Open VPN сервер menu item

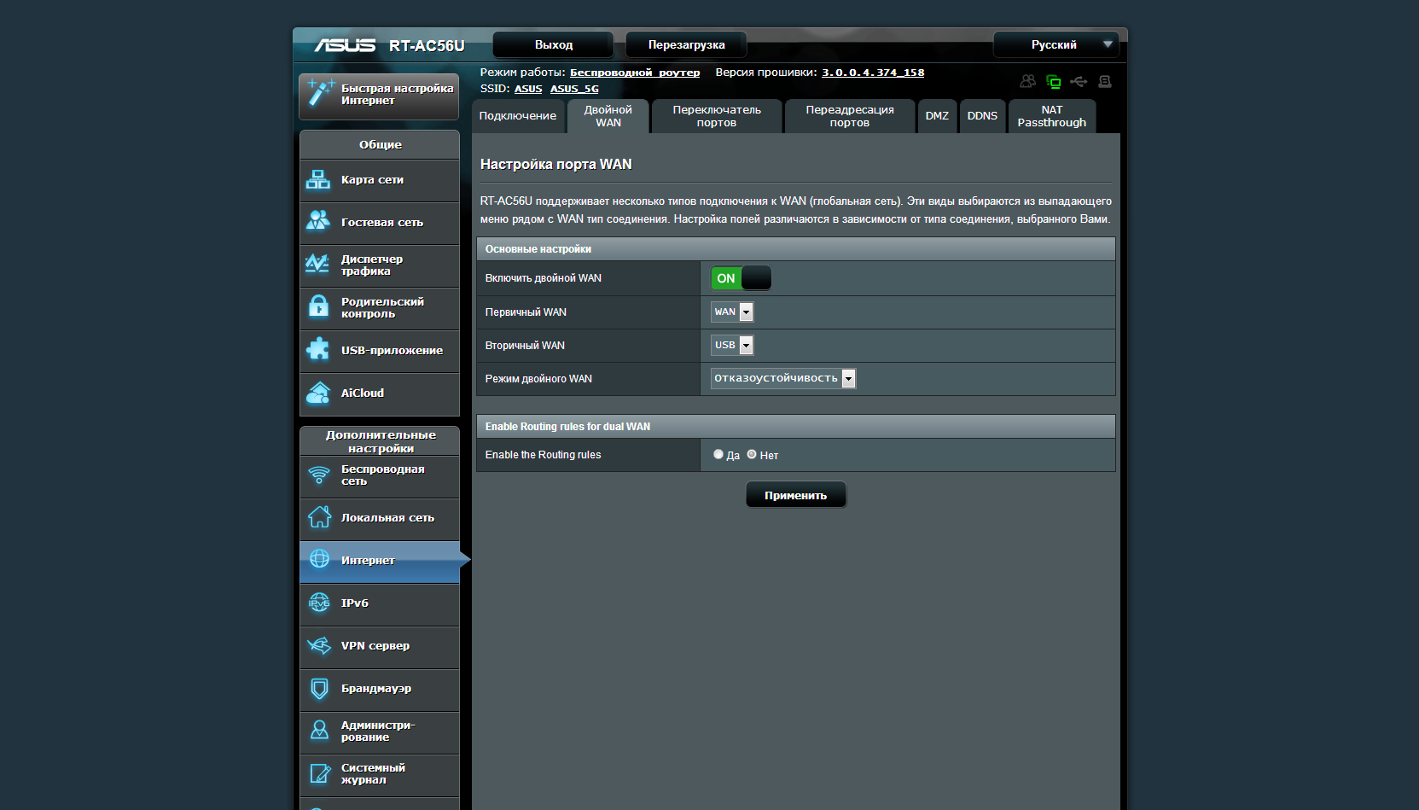coord(380,646)
